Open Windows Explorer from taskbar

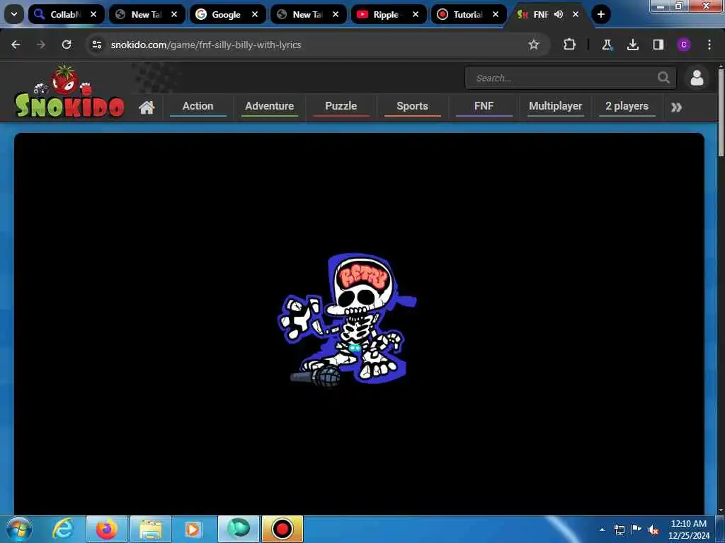click(151, 529)
